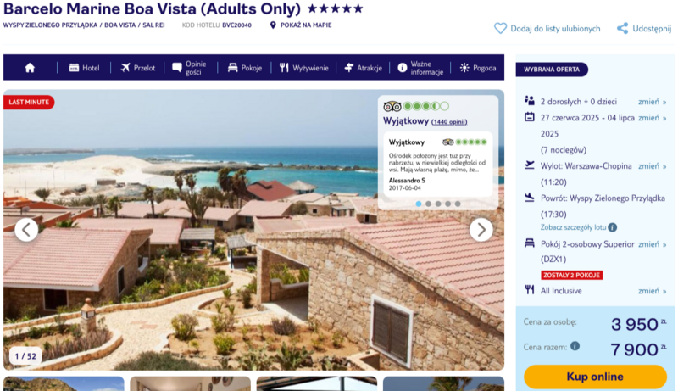Click info icon beside Cena razem

575,345
